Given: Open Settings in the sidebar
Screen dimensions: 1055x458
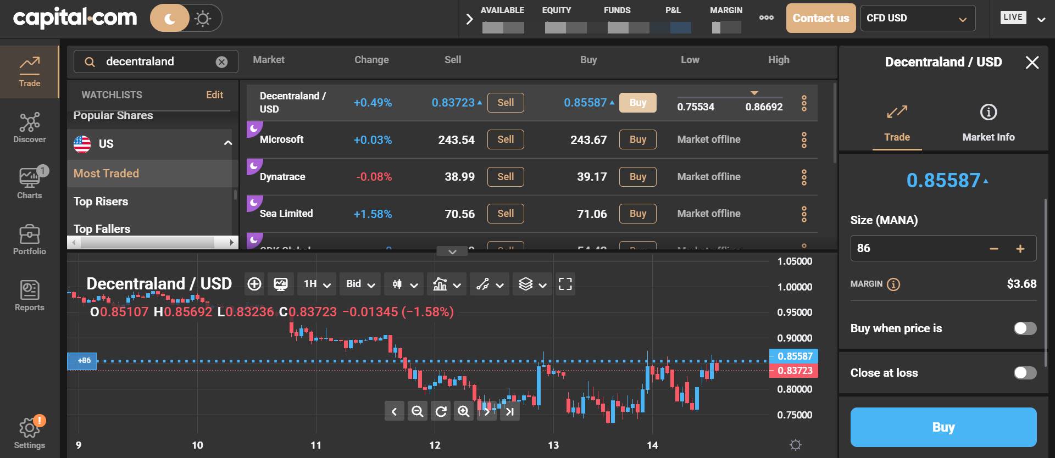Looking at the screenshot, I should tap(29, 433).
